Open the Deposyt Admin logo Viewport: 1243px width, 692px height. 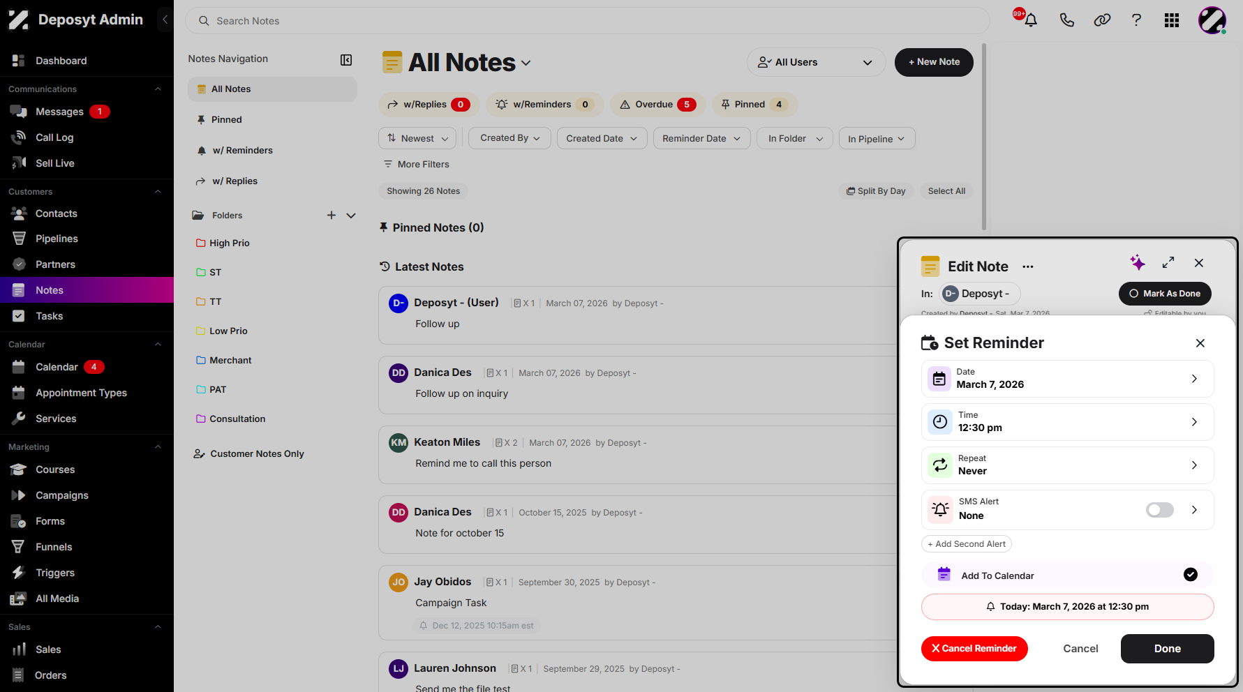pyautogui.click(x=19, y=20)
